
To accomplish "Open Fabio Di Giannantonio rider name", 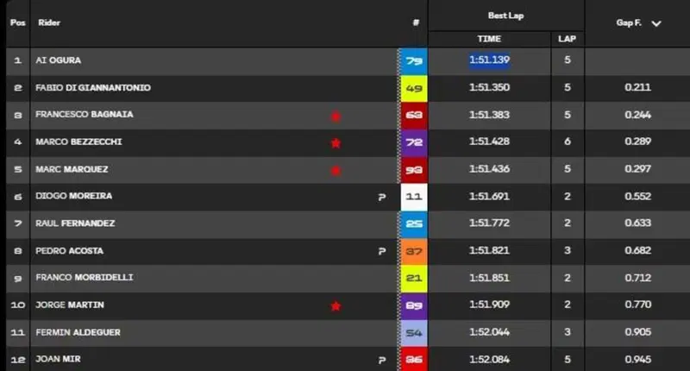I will [x=93, y=88].
